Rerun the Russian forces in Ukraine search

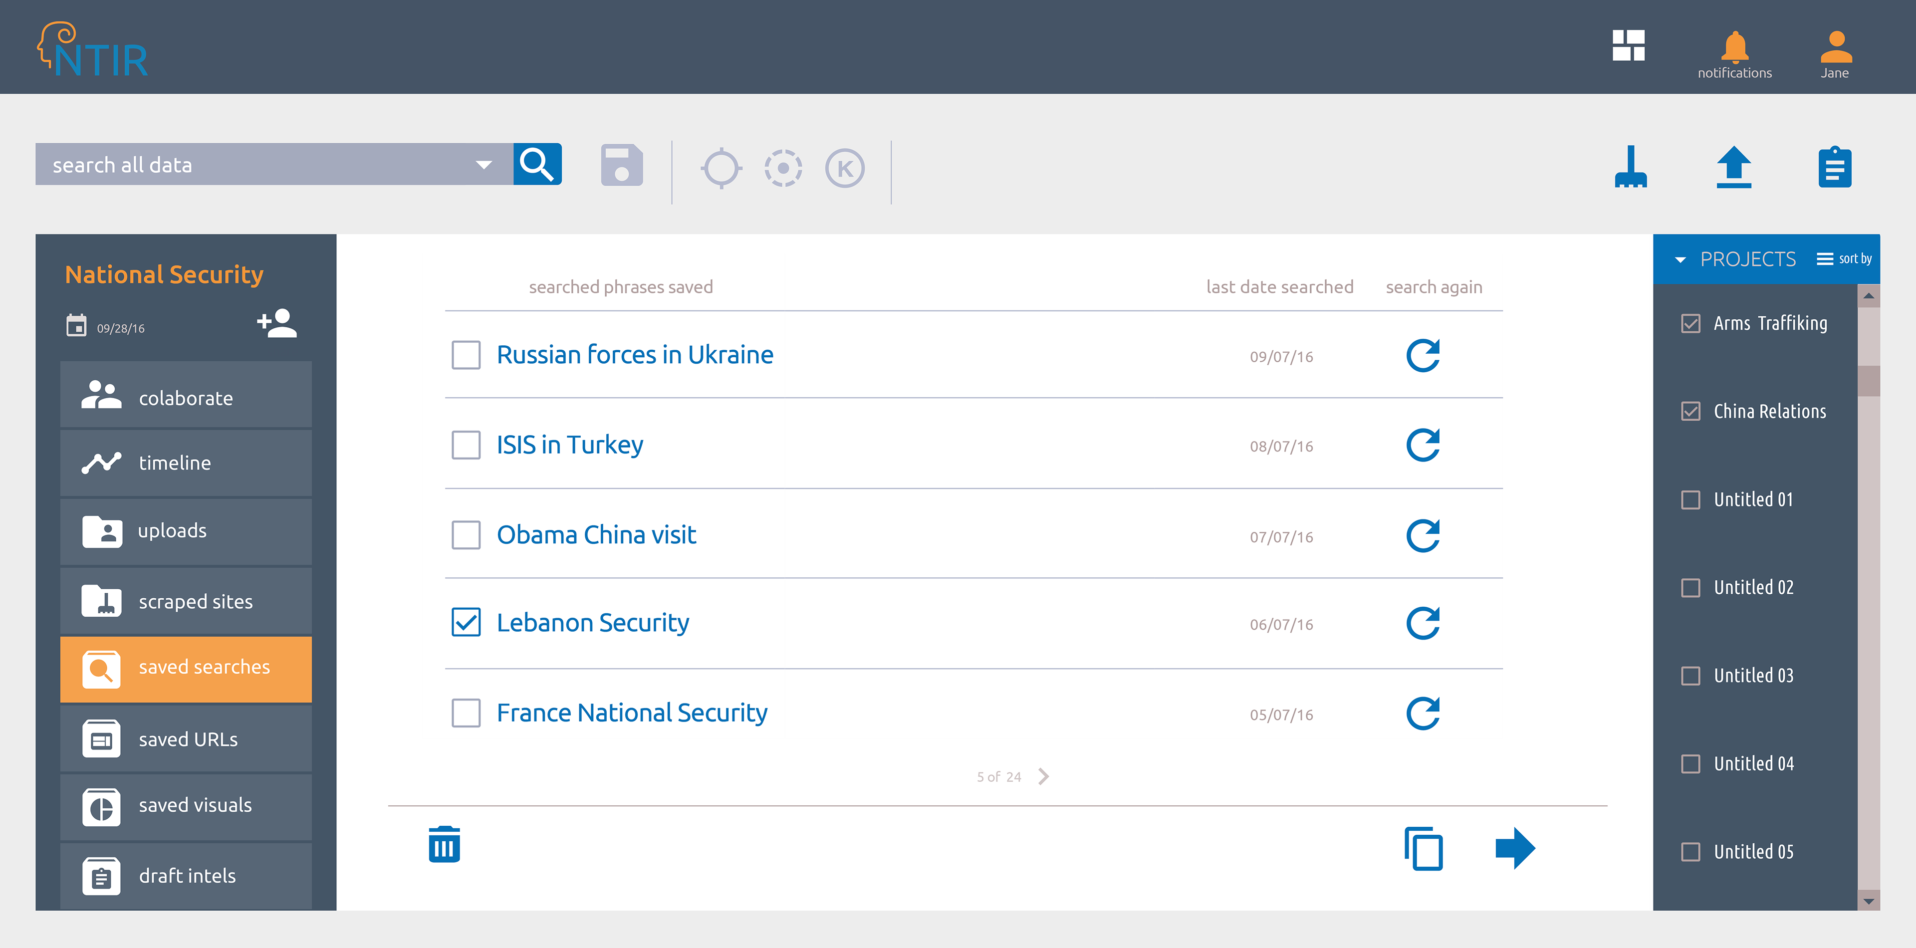[x=1423, y=355]
